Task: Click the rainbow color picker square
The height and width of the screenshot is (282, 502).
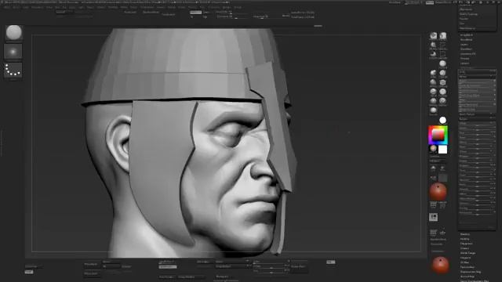Action: pyautogui.click(x=438, y=135)
